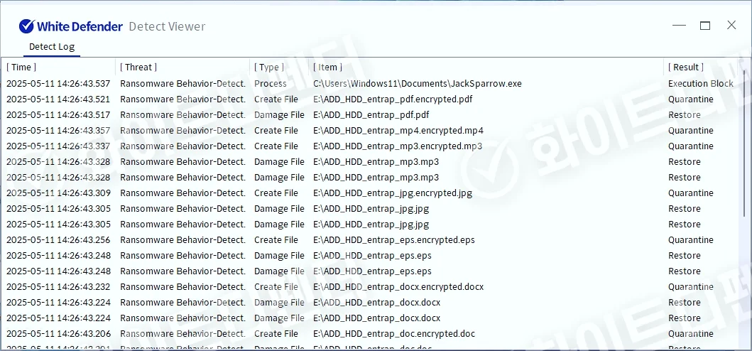752x351 pixels.
Task: Choose the ADD_HDD_entrap_eps.encrypted.eps row
Action: pyautogui.click(x=393, y=240)
